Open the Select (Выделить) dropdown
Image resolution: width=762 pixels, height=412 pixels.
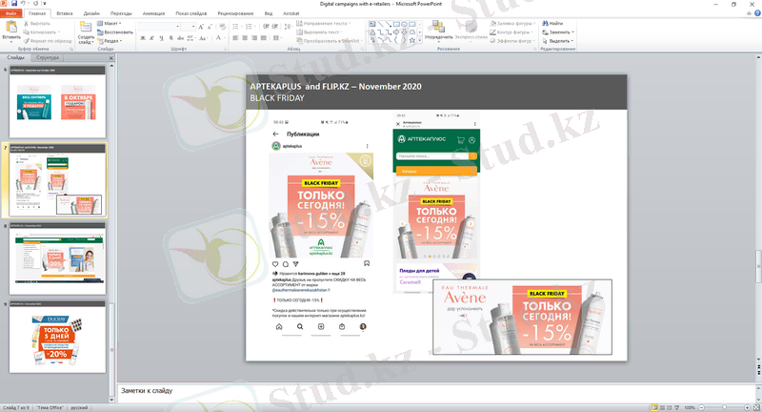pos(558,41)
